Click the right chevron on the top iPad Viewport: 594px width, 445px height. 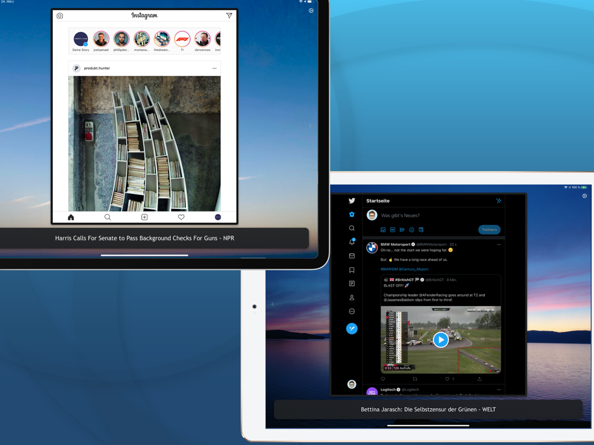(x=310, y=126)
